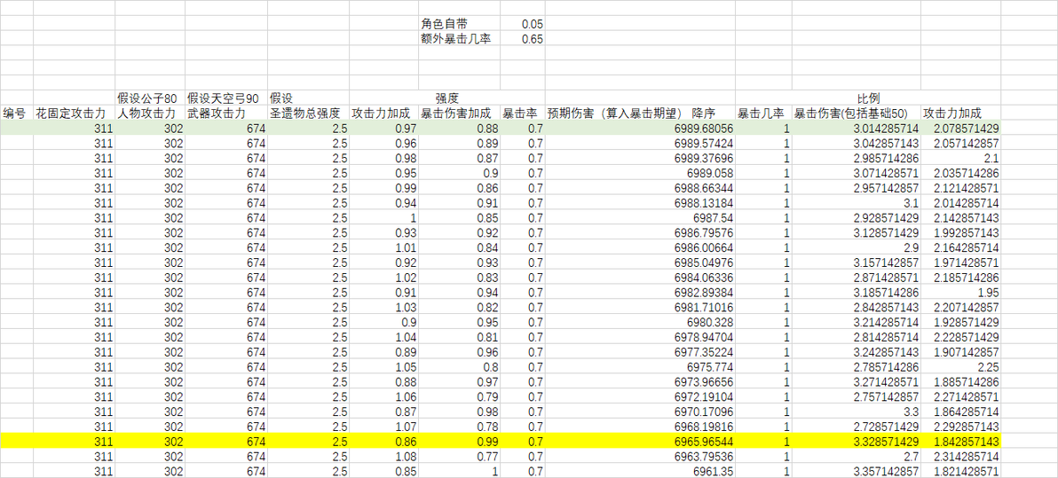The image size is (1058, 478).
Task: Select the highlighted cell 1.842857143
Action: pos(960,440)
